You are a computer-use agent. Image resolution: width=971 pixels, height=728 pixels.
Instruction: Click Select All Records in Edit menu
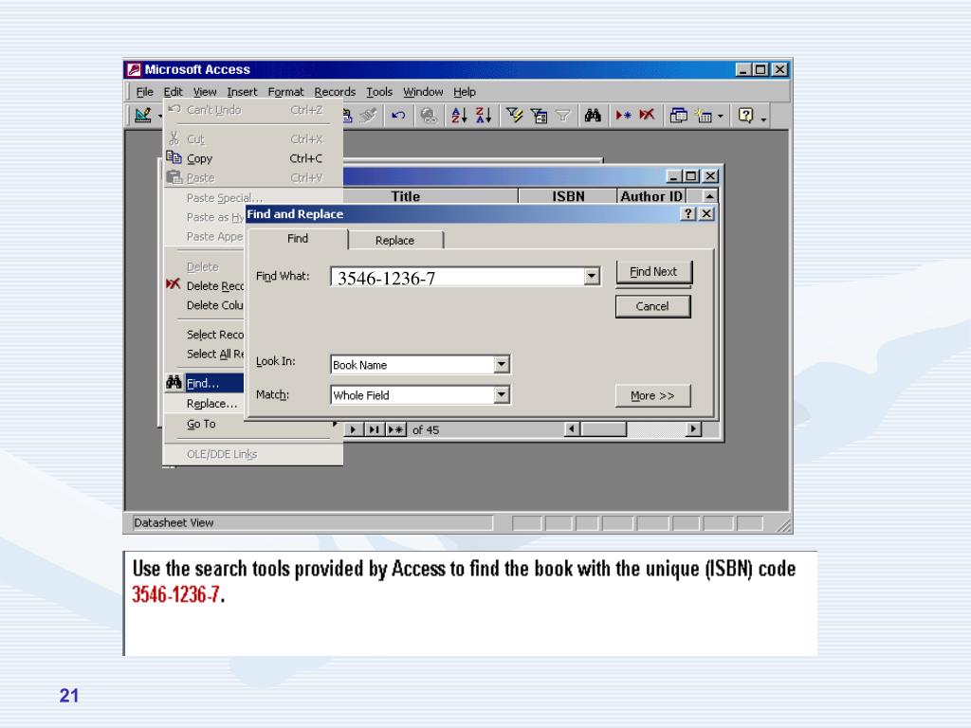215,355
